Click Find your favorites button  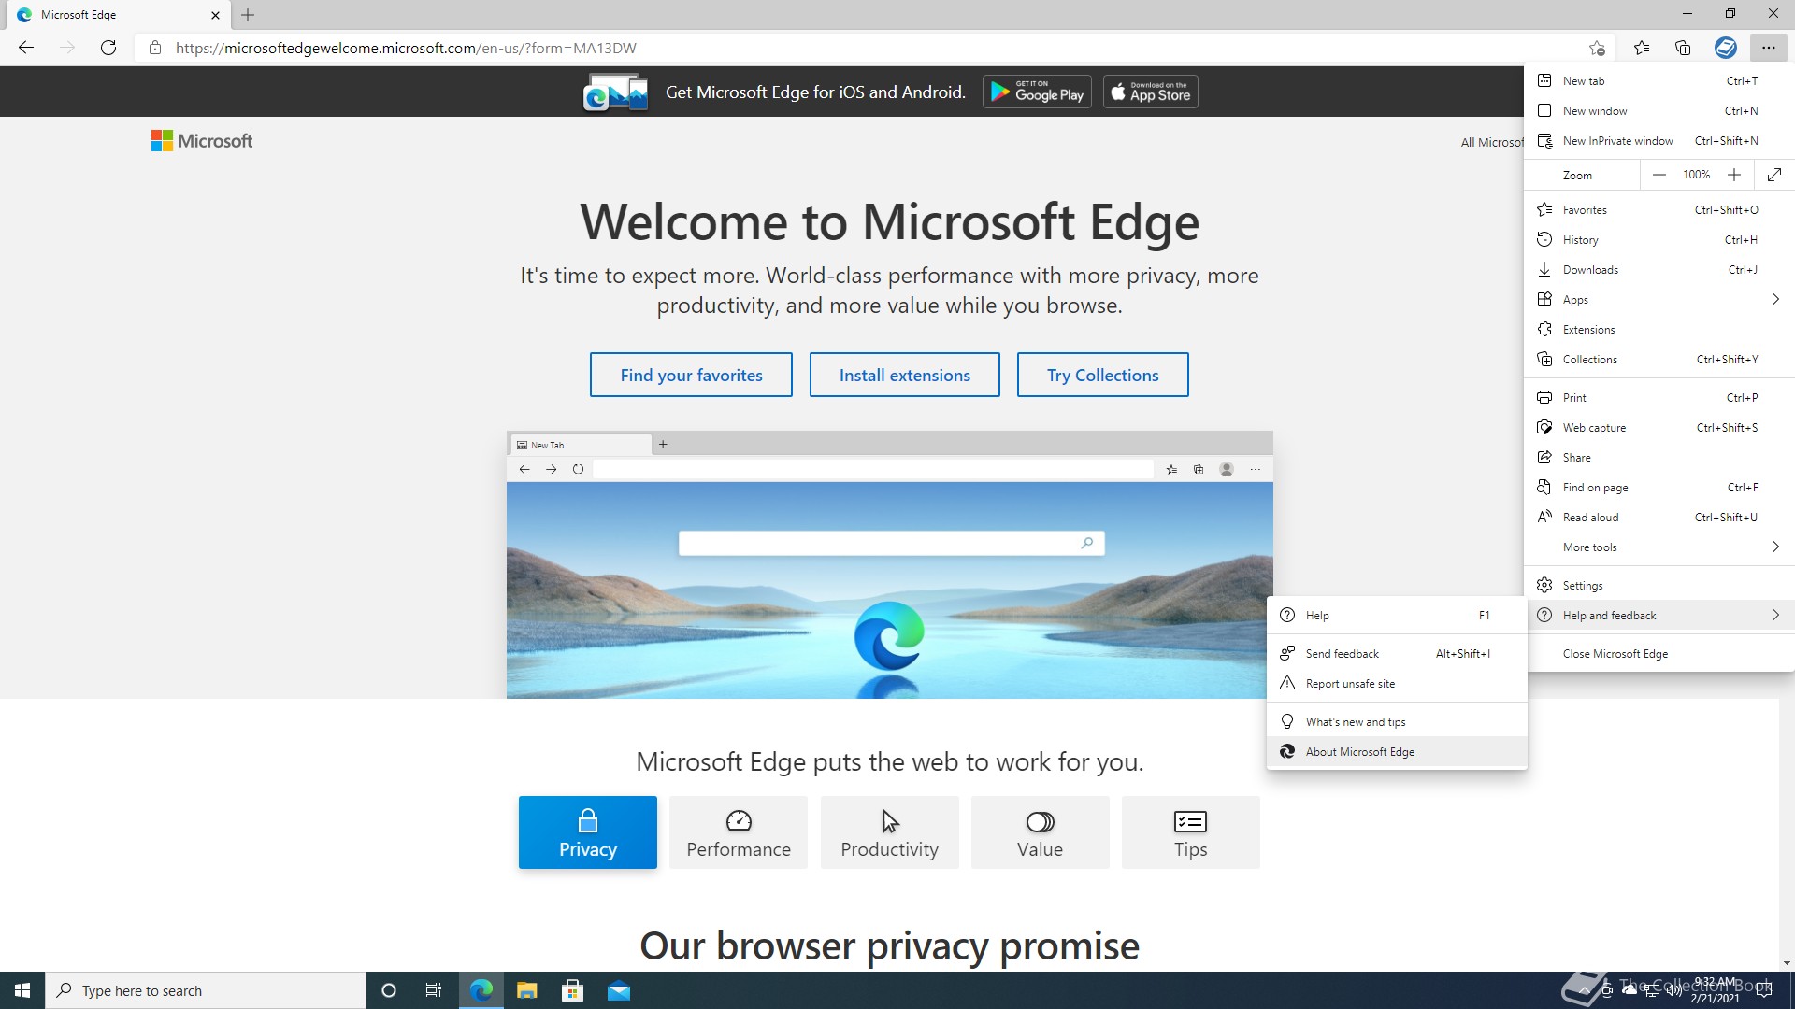(691, 375)
